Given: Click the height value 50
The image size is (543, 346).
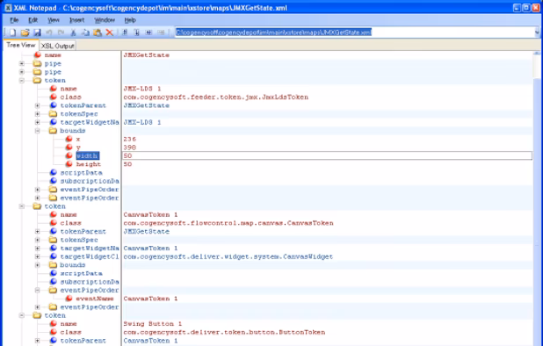Looking at the screenshot, I should coord(127,164).
